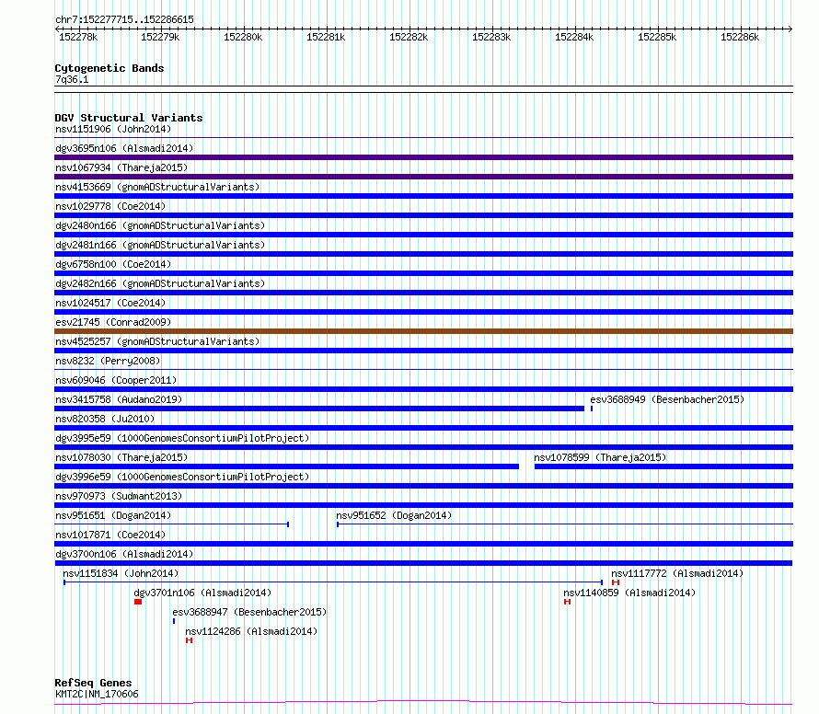
Task: Click nsv951652 (Dogan2014) label
Action: click(394, 515)
